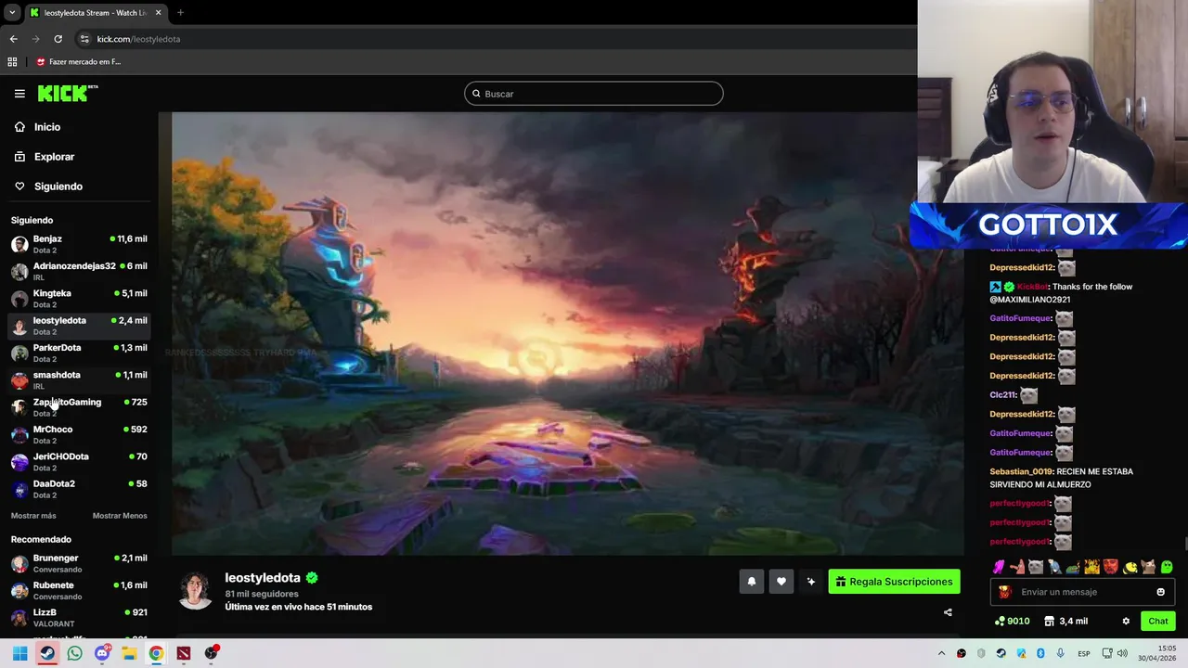Open Kingteka channel
The height and width of the screenshot is (668, 1188).
click(x=79, y=298)
